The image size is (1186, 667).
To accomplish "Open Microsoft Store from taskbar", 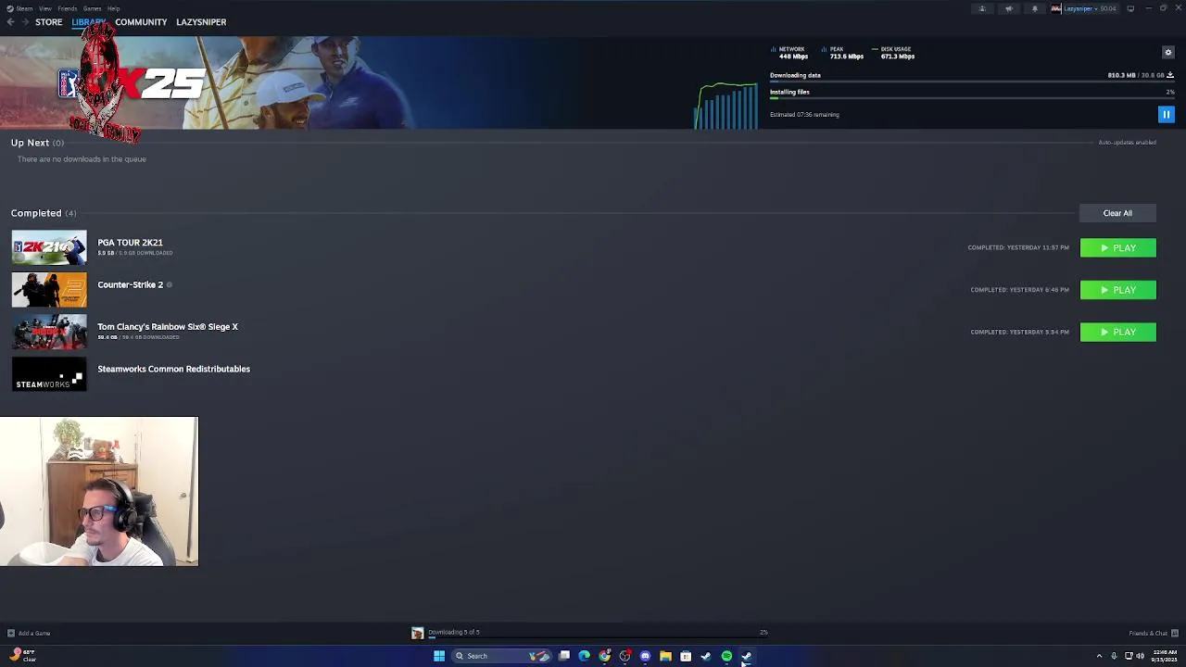I will [686, 656].
